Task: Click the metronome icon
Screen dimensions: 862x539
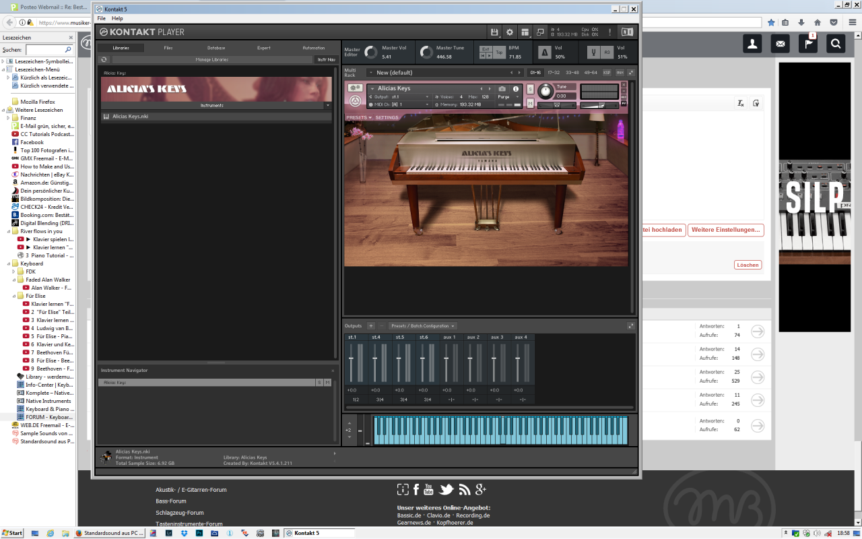Action: tap(544, 52)
